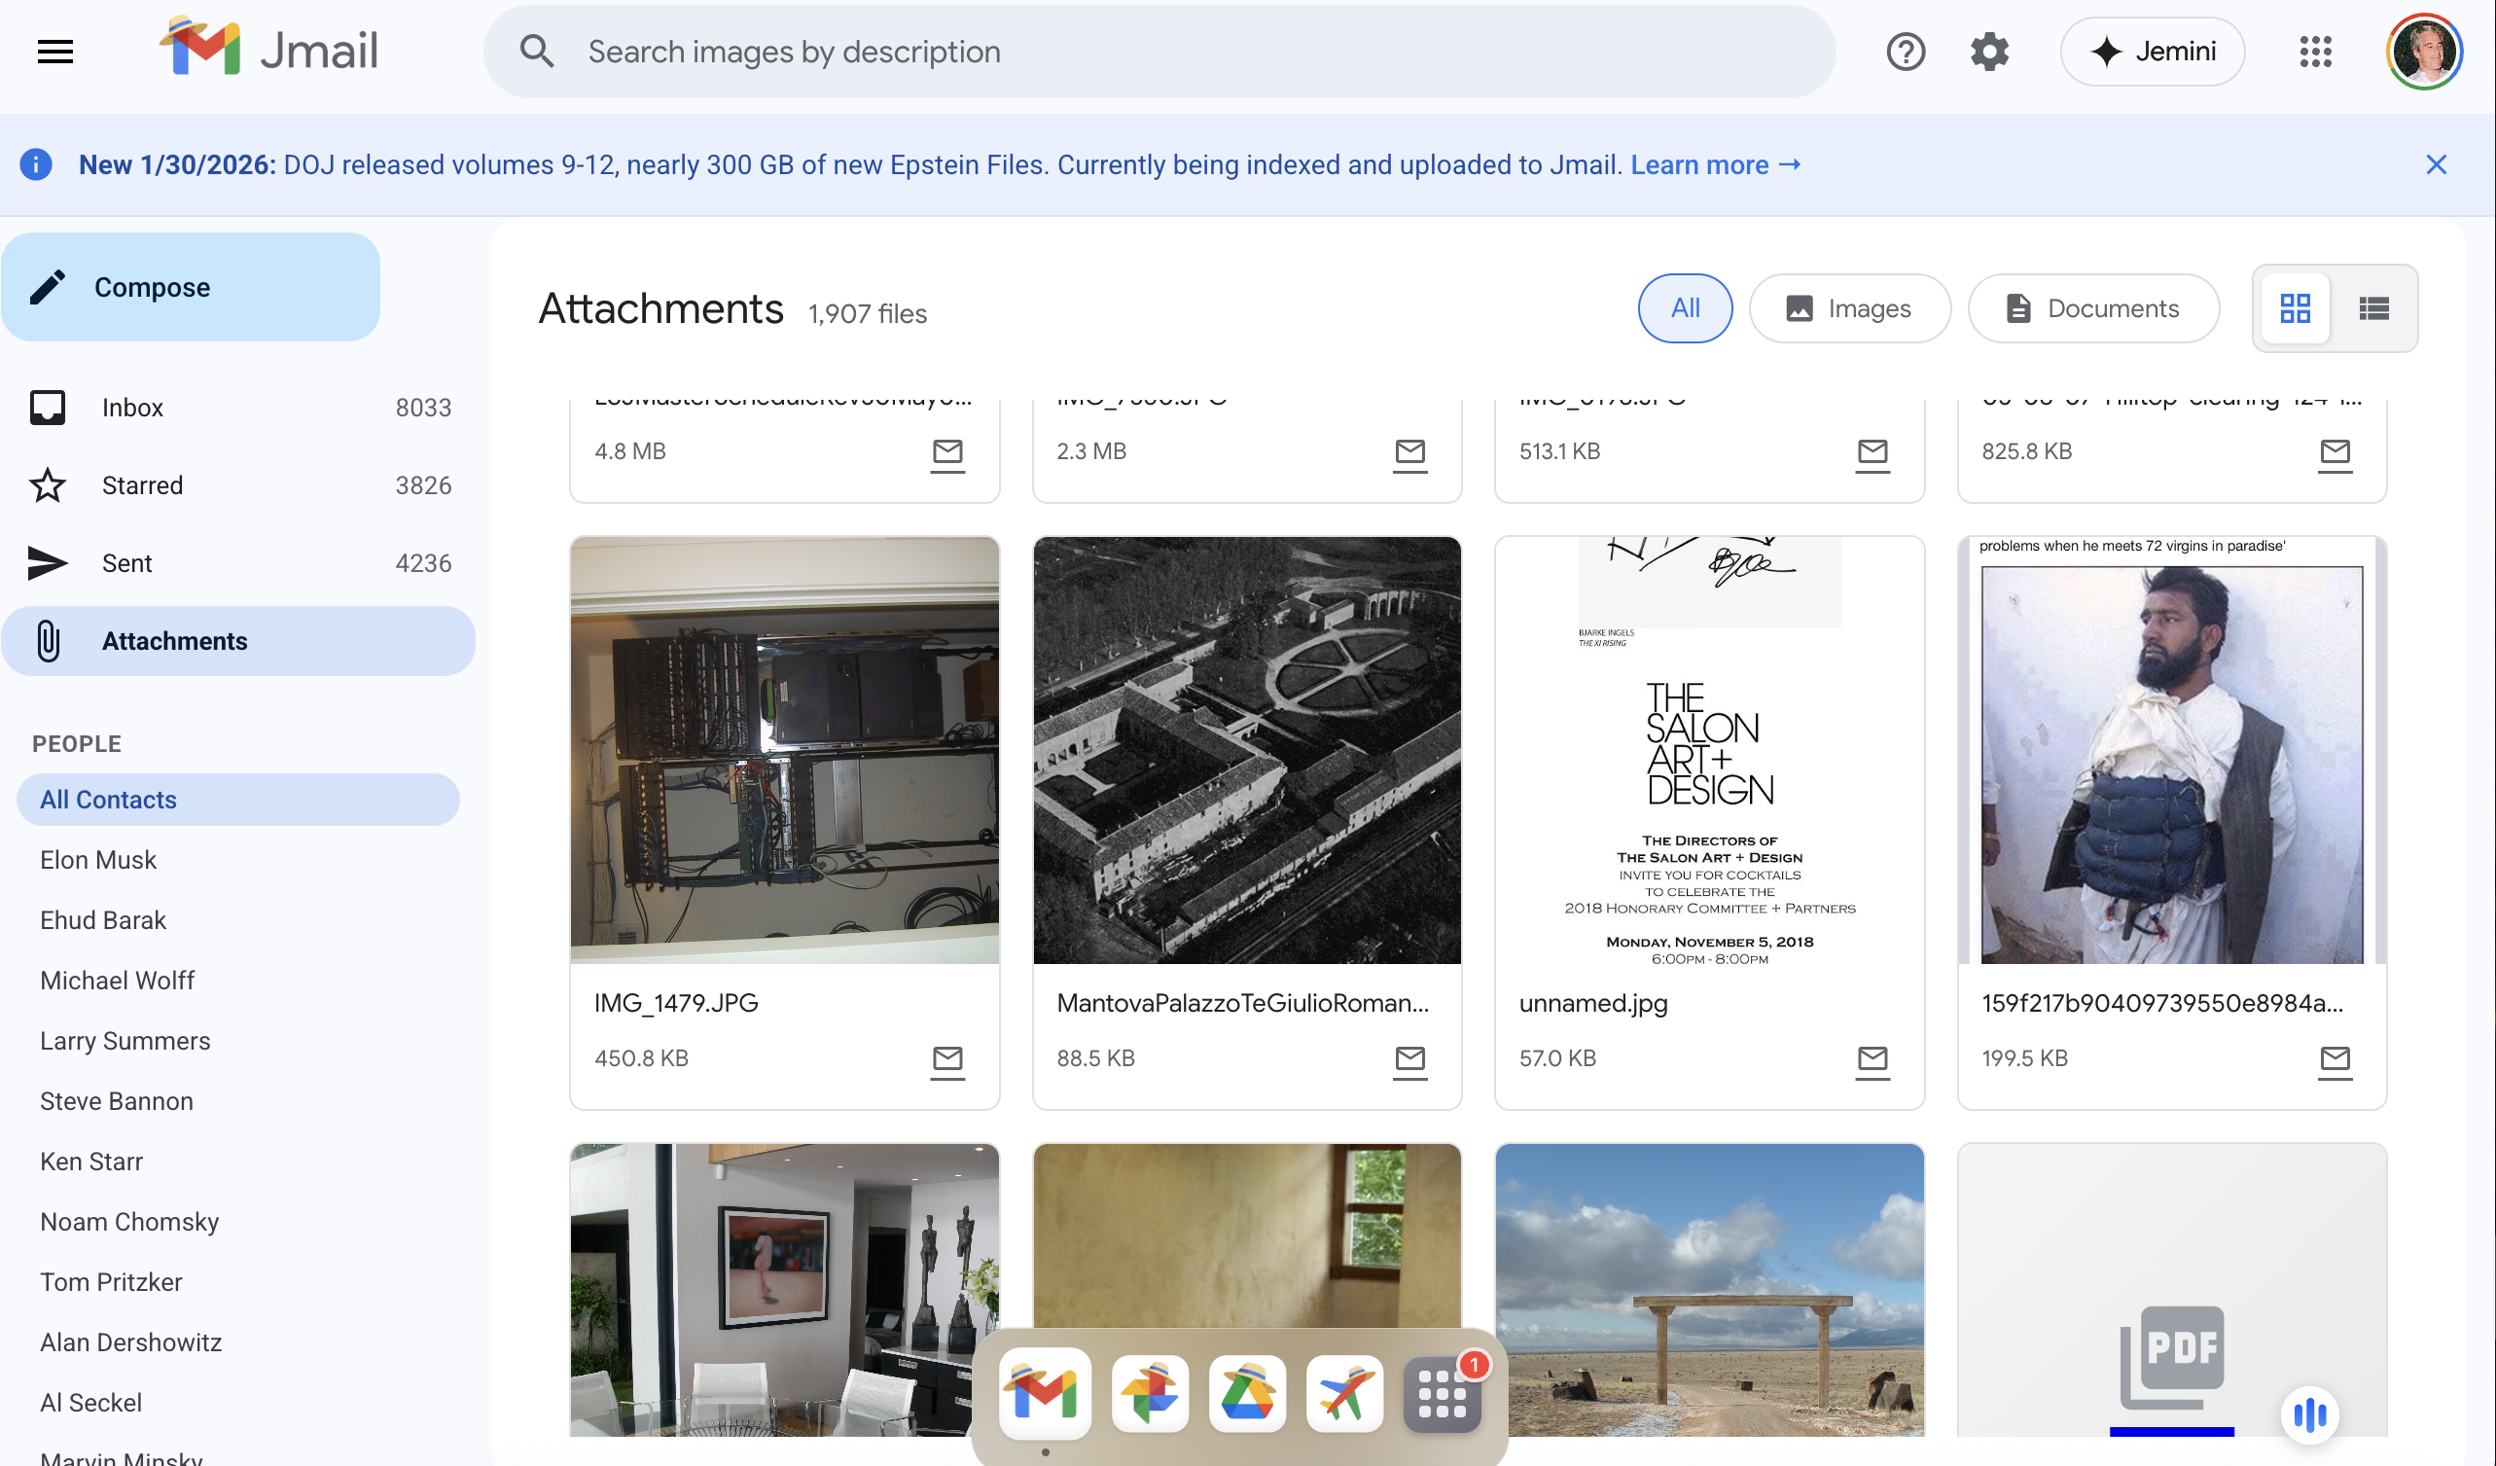Viewport: 2496px width, 1466px height.
Task: Open the settings gear icon
Action: click(1989, 52)
